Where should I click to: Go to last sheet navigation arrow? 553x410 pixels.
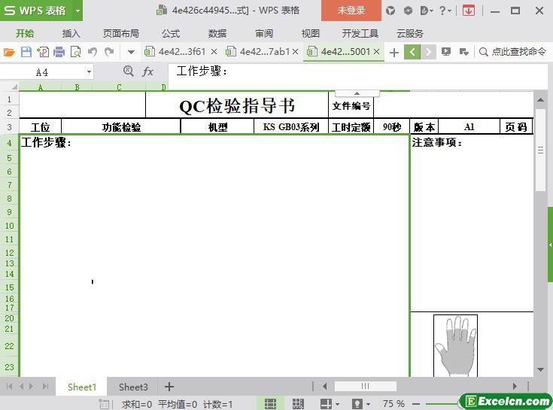click(x=45, y=387)
